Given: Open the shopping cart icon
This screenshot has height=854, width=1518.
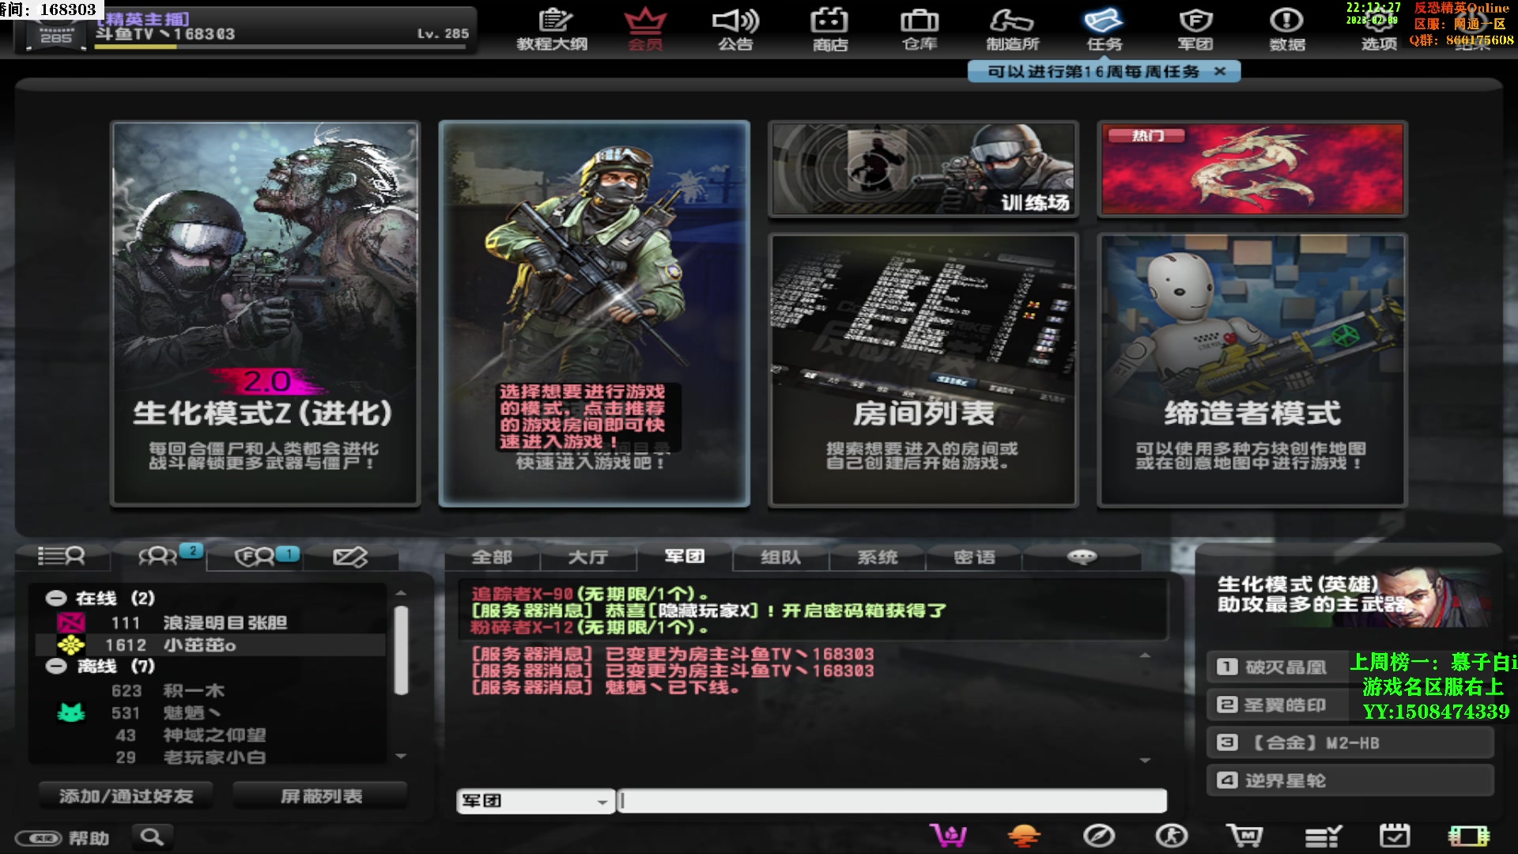Looking at the screenshot, I should click(1244, 836).
